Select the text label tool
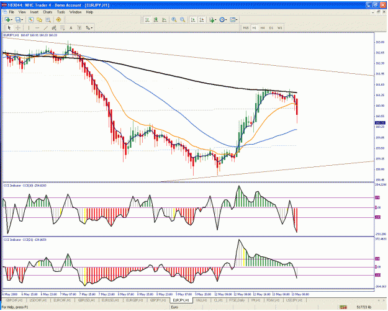This screenshot has height=311, width=388. (x=79, y=28)
